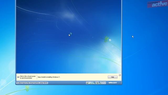Image resolution: width=168 pixels, height=95 pixels.
Task: Click the first greyed-out device icon after the sound card
Action: coord(102,83)
